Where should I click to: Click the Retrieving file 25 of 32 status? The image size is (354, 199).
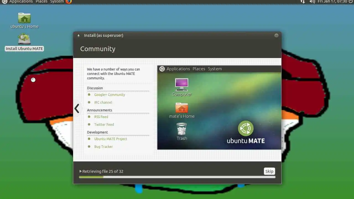(x=103, y=171)
